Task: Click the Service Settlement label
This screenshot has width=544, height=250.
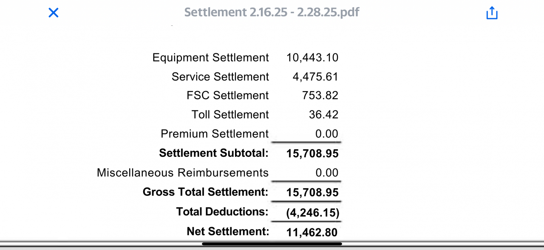Action: pyautogui.click(x=220, y=77)
